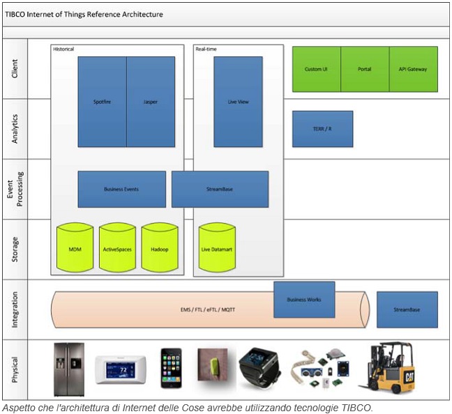Click the Portal green box

(365, 69)
